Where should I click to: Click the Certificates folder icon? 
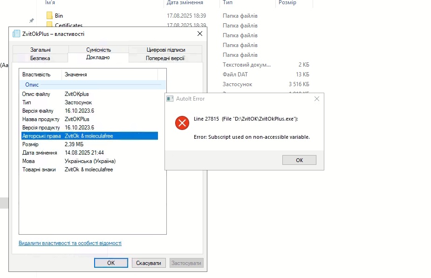click(50, 26)
